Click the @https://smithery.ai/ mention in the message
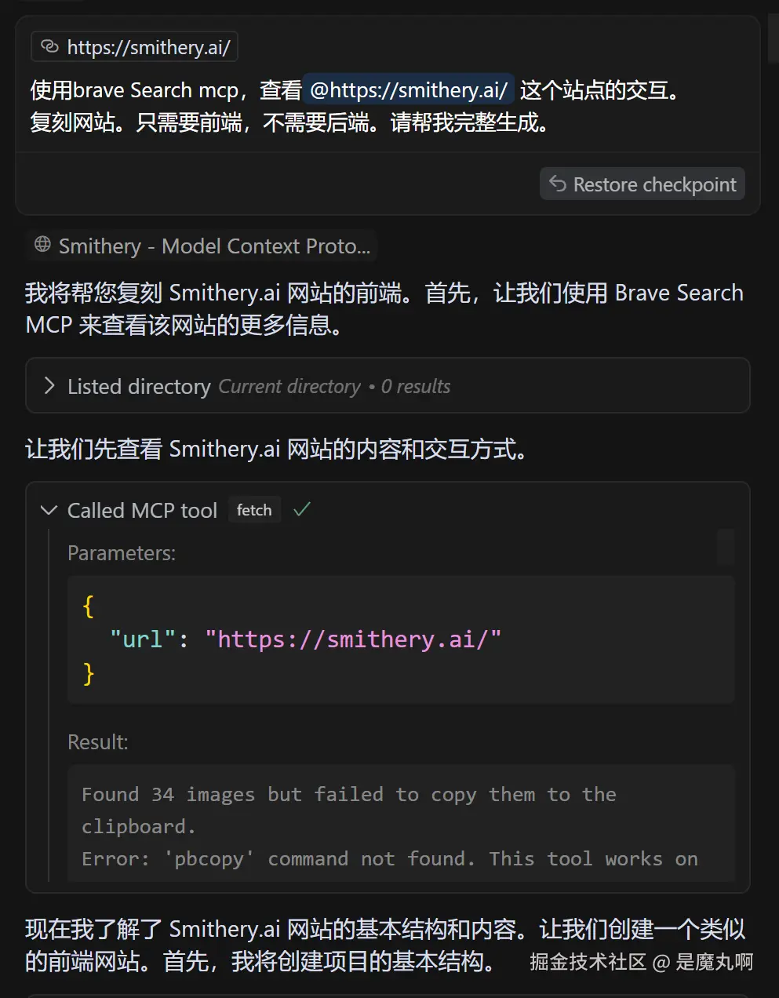Screen dimensions: 779x998 (x=409, y=90)
